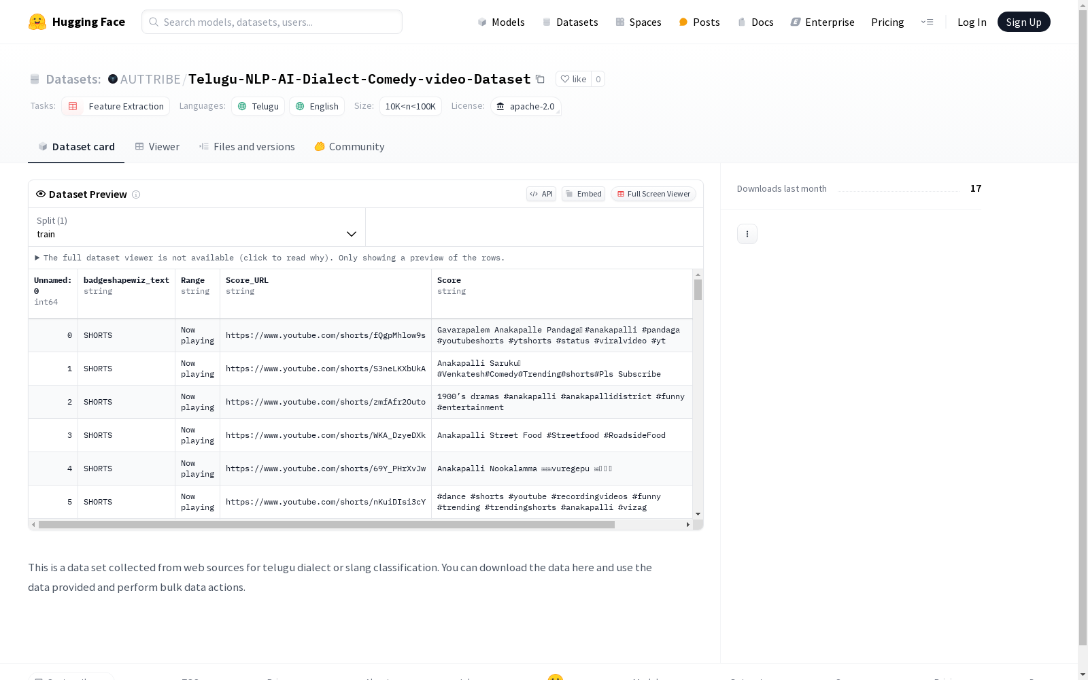Click the Feature Extraction task icon

pos(73,106)
